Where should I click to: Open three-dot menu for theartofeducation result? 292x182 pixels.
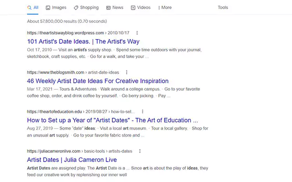point(143,111)
